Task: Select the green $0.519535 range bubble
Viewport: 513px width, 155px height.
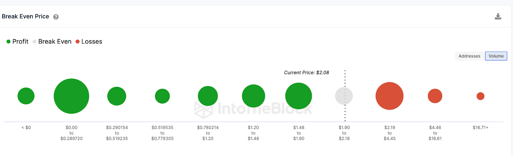Action: (x=162, y=96)
